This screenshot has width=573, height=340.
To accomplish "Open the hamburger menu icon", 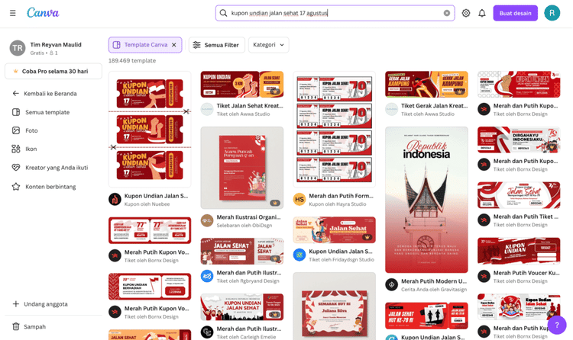I will [x=13, y=13].
